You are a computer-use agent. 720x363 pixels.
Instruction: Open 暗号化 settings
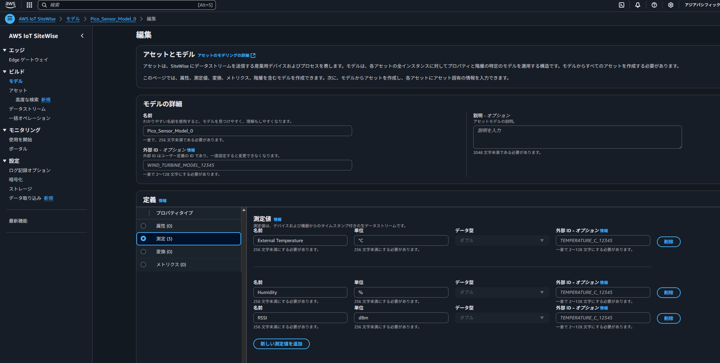[x=16, y=180]
